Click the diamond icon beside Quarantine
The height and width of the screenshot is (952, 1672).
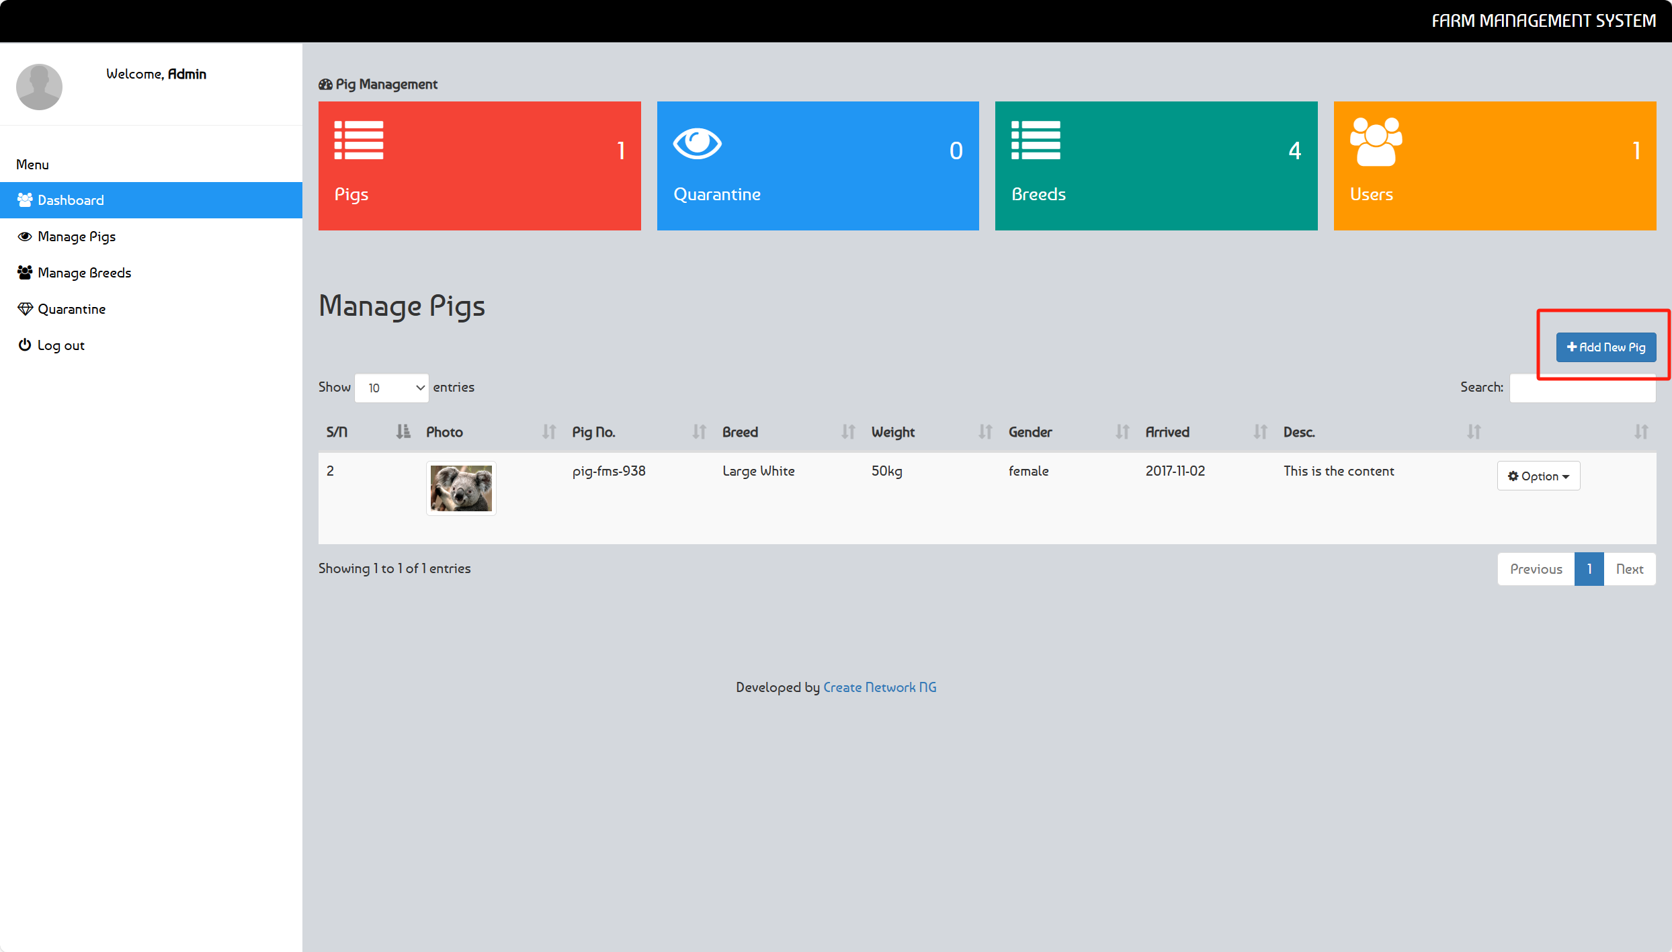pyautogui.click(x=25, y=309)
